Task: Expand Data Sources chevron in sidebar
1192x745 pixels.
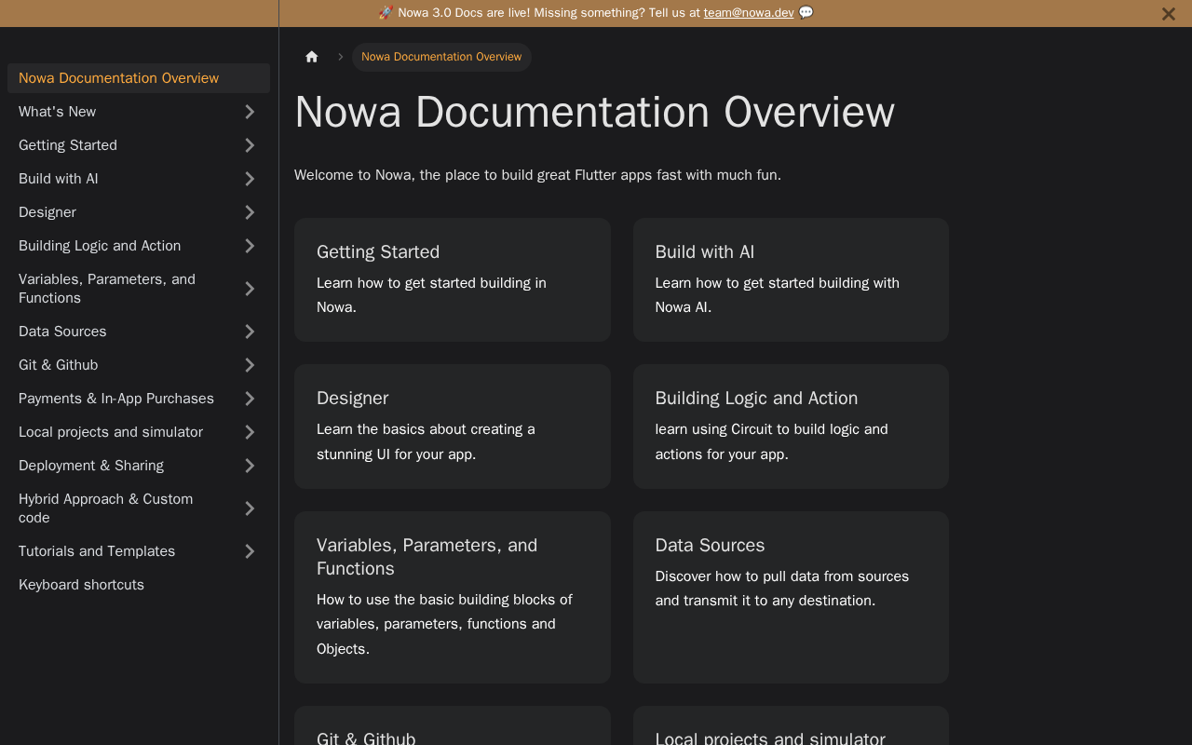Action: [x=250, y=332]
